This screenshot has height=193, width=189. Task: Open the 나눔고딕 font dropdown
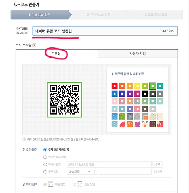(79, 172)
